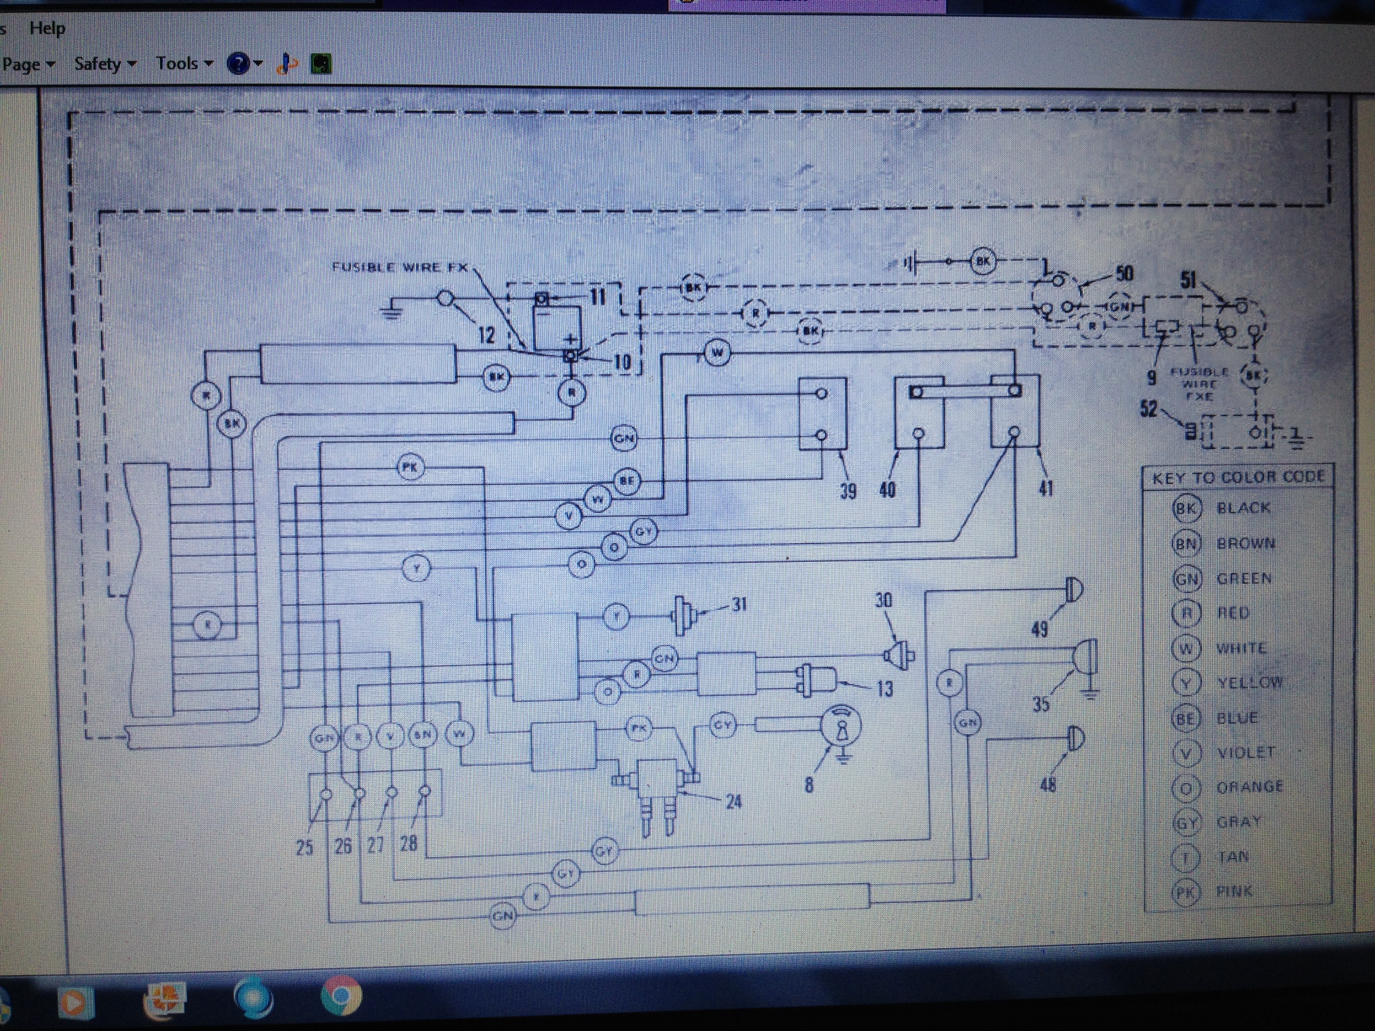Click the orange-and-blue Java toolbar icon

[286, 64]
